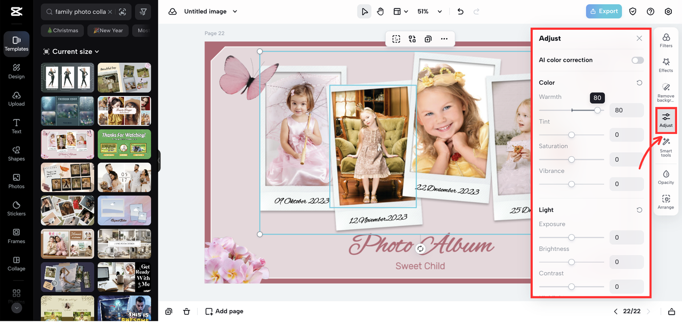Click the duplicate icon in floating toolbar
Screen dimensions: 682x326
pos(428,39)
